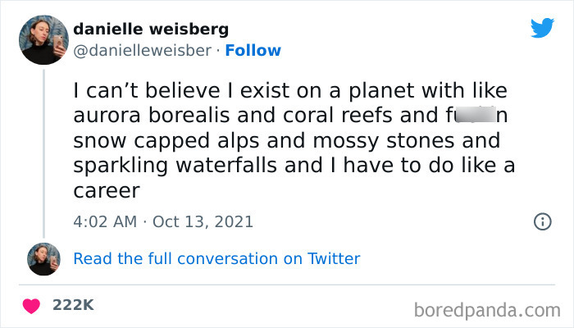The height and width of the screenshot is (328, 574).
Task: Read the full conversation on Twitter
Action: click(x=216, y=258)
